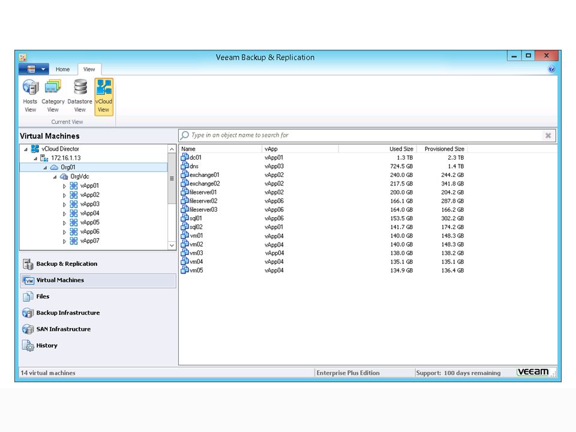This screenshot has height=432, width=576.
Task: Switch to Datastore View
Action: pos(80,96)
